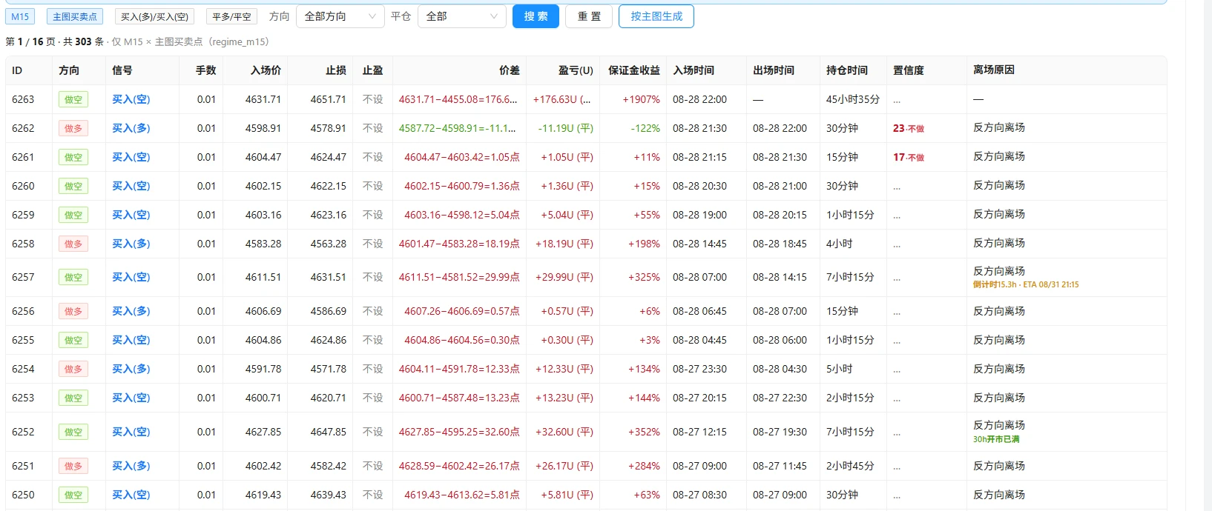Image resolution: width=1212 pixels, height=511 pixels.
Task: Click the 入场时间 column header
Action: pyautogui.click(x=694, y=70)
